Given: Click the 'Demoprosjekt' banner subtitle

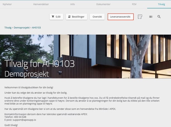Looking at the screenshot, I should pyautogui.click(x=27, y=74).
